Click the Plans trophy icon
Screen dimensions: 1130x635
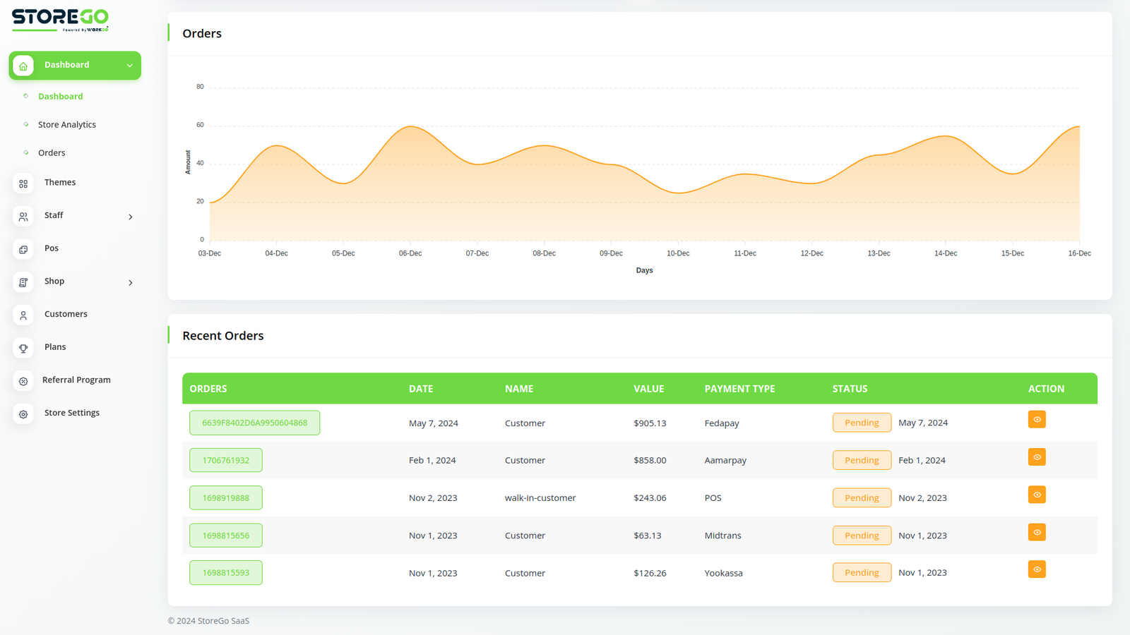[x=23, y=348]
